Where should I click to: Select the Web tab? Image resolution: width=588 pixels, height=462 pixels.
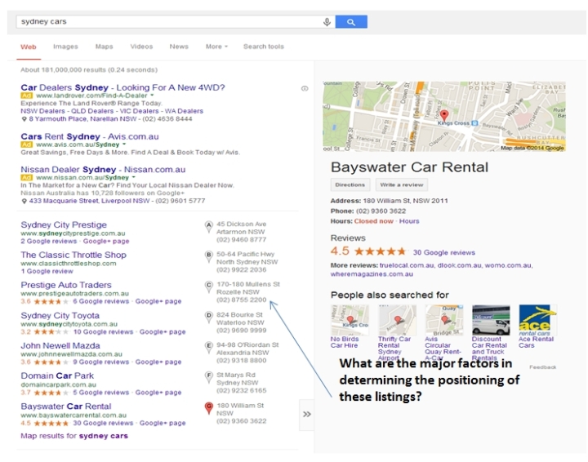tap(29, 47)
